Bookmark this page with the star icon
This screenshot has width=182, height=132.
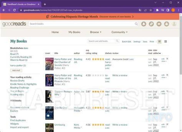click(151, 10)
